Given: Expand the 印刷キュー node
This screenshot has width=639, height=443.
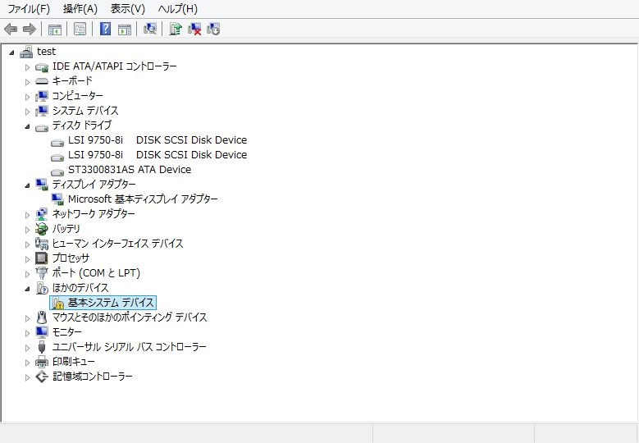Looking at the screenshot, I should click(x=27, y=363).
